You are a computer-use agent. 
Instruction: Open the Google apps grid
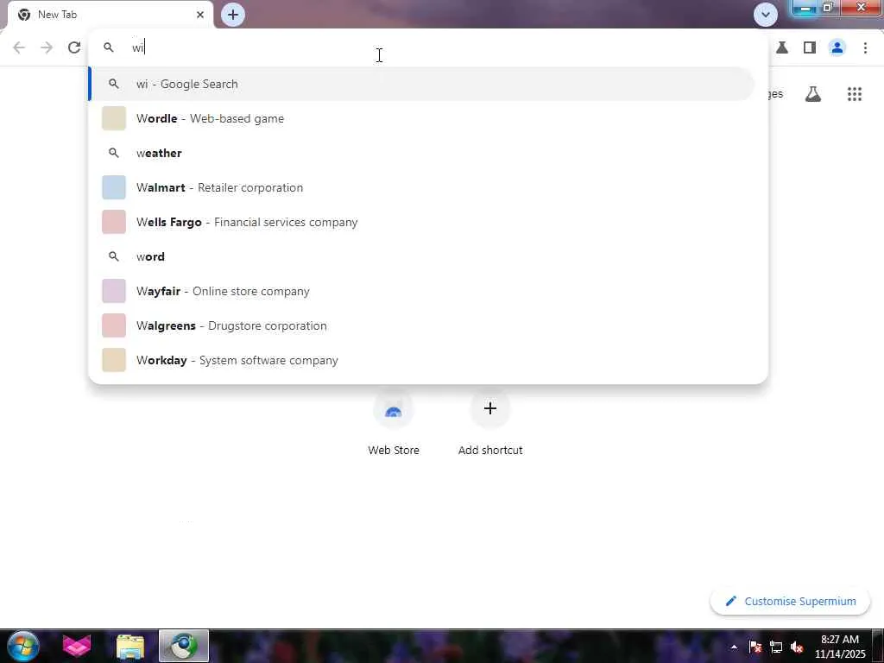point(854,94)
